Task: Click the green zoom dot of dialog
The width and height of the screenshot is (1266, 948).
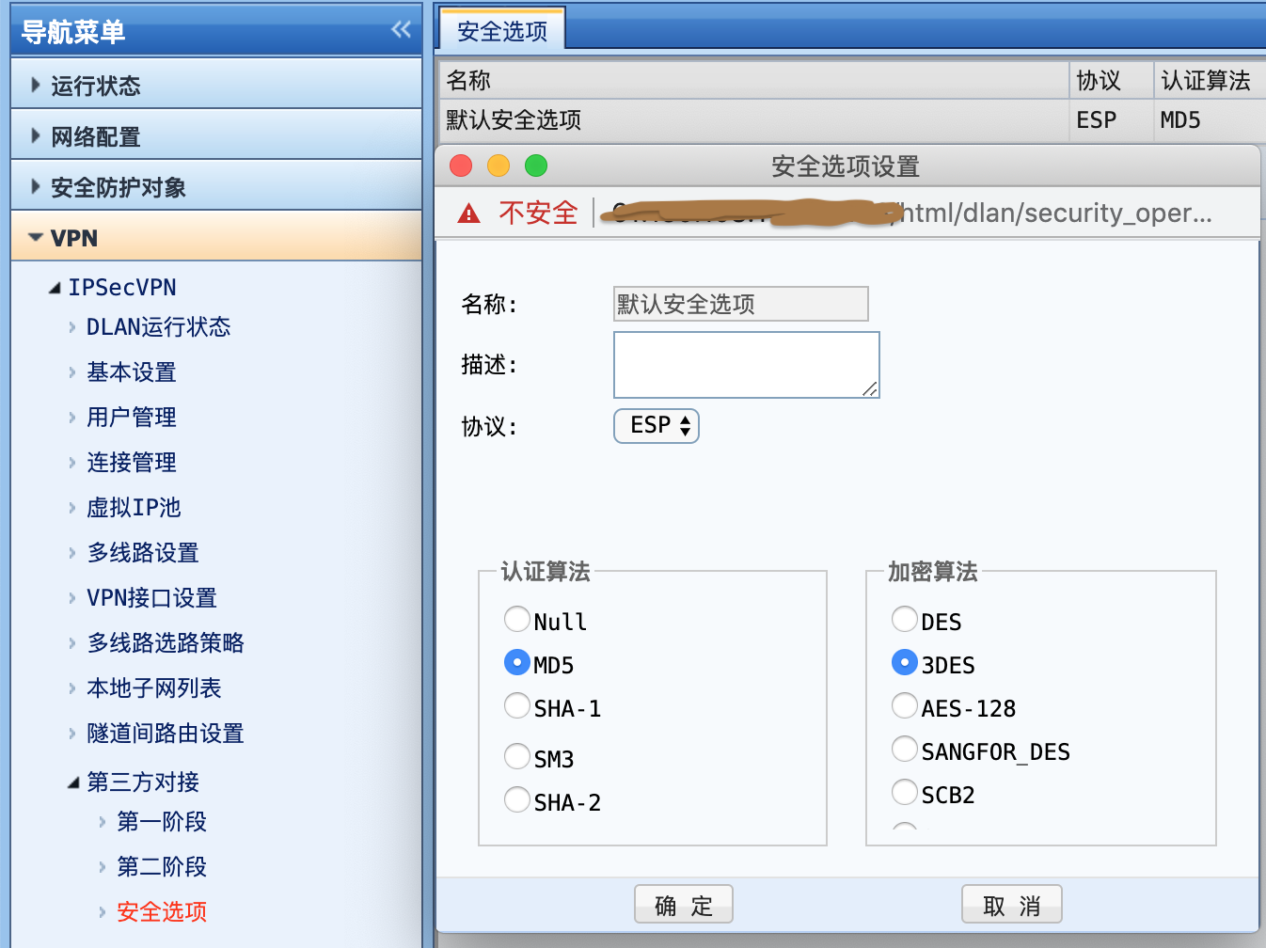Action: (x=536, y=166)
